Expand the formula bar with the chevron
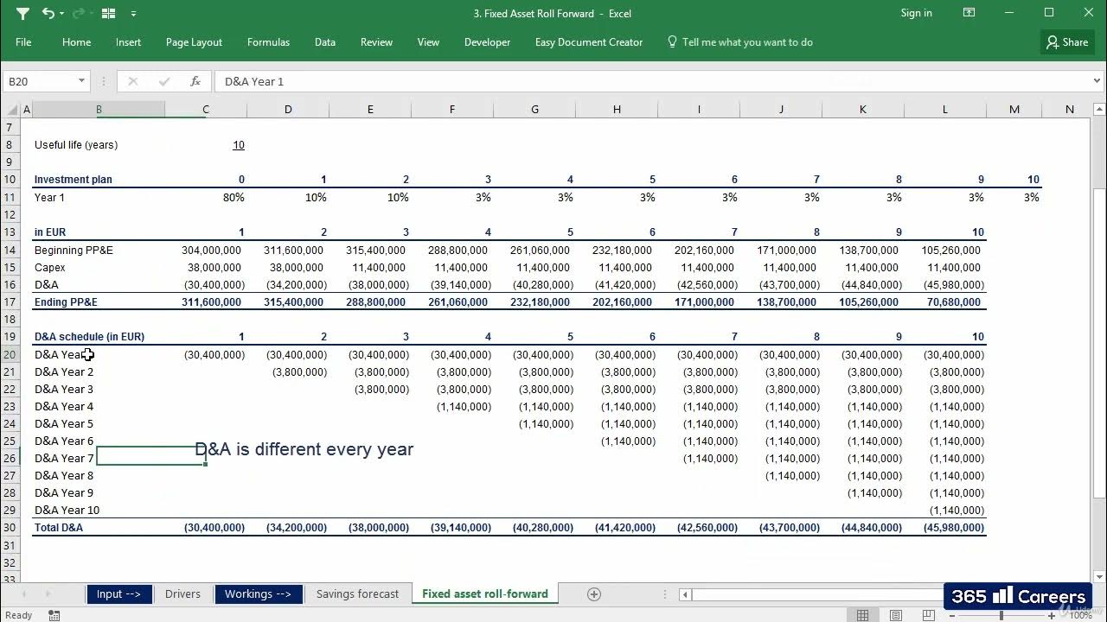 [x=1095, y=81]
